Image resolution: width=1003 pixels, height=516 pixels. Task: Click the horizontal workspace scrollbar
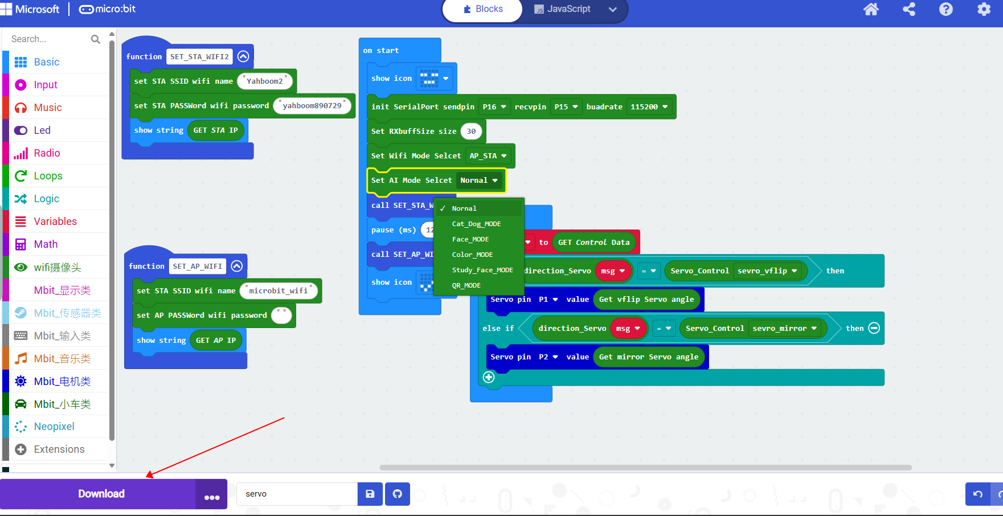(x=645, y=468)
